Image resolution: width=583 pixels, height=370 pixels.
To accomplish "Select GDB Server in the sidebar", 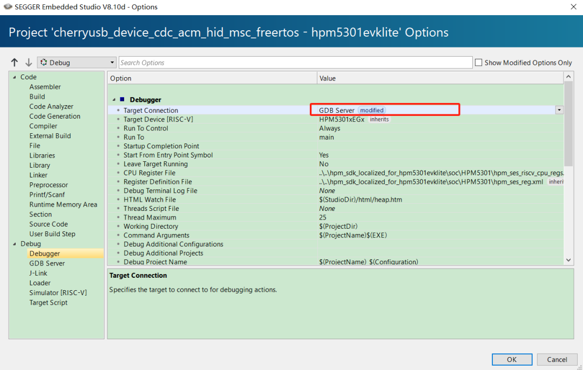I will tap(47, 263).
